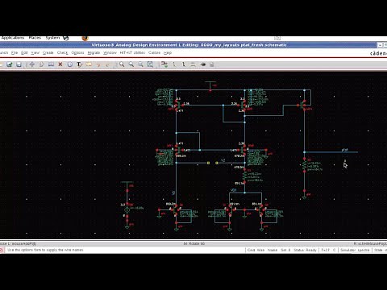Open the Calibre menu
The width and height of the screenshot is (387, 290).
(x=154, y=52)
